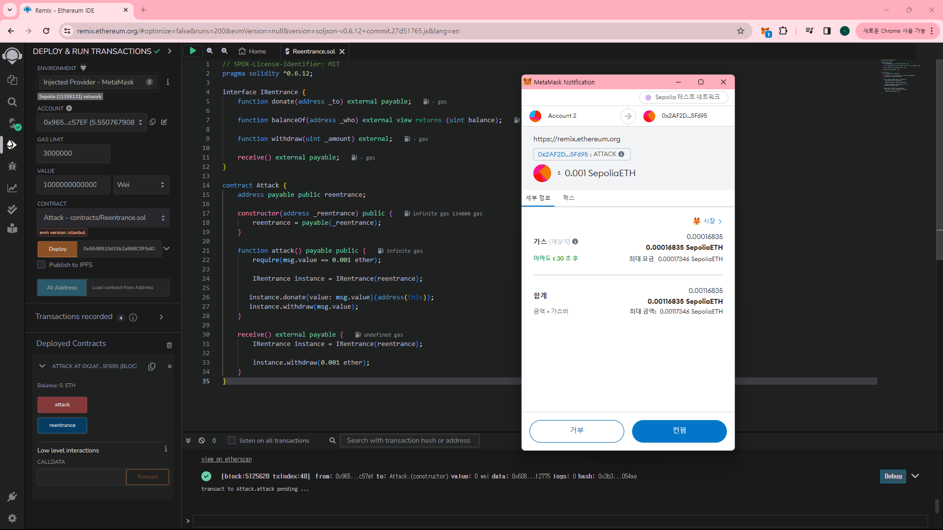The image size is (943, 530).
Task: Open the Solidity unit testing checkmark icon
Action: coord(12,210)
